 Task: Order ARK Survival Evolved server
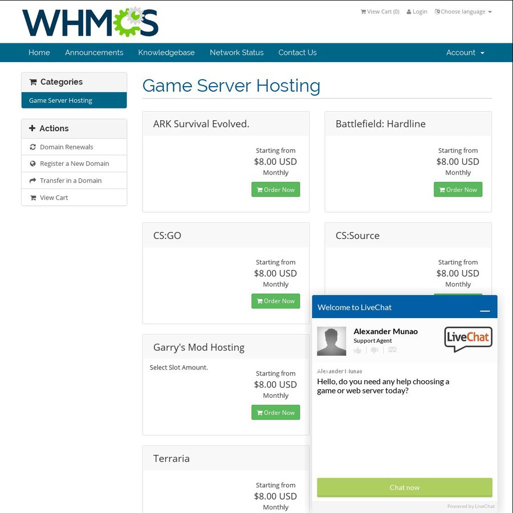[x=275, y=189]
